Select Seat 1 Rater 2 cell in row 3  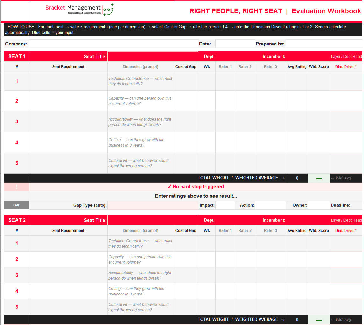tap(245, 122)
